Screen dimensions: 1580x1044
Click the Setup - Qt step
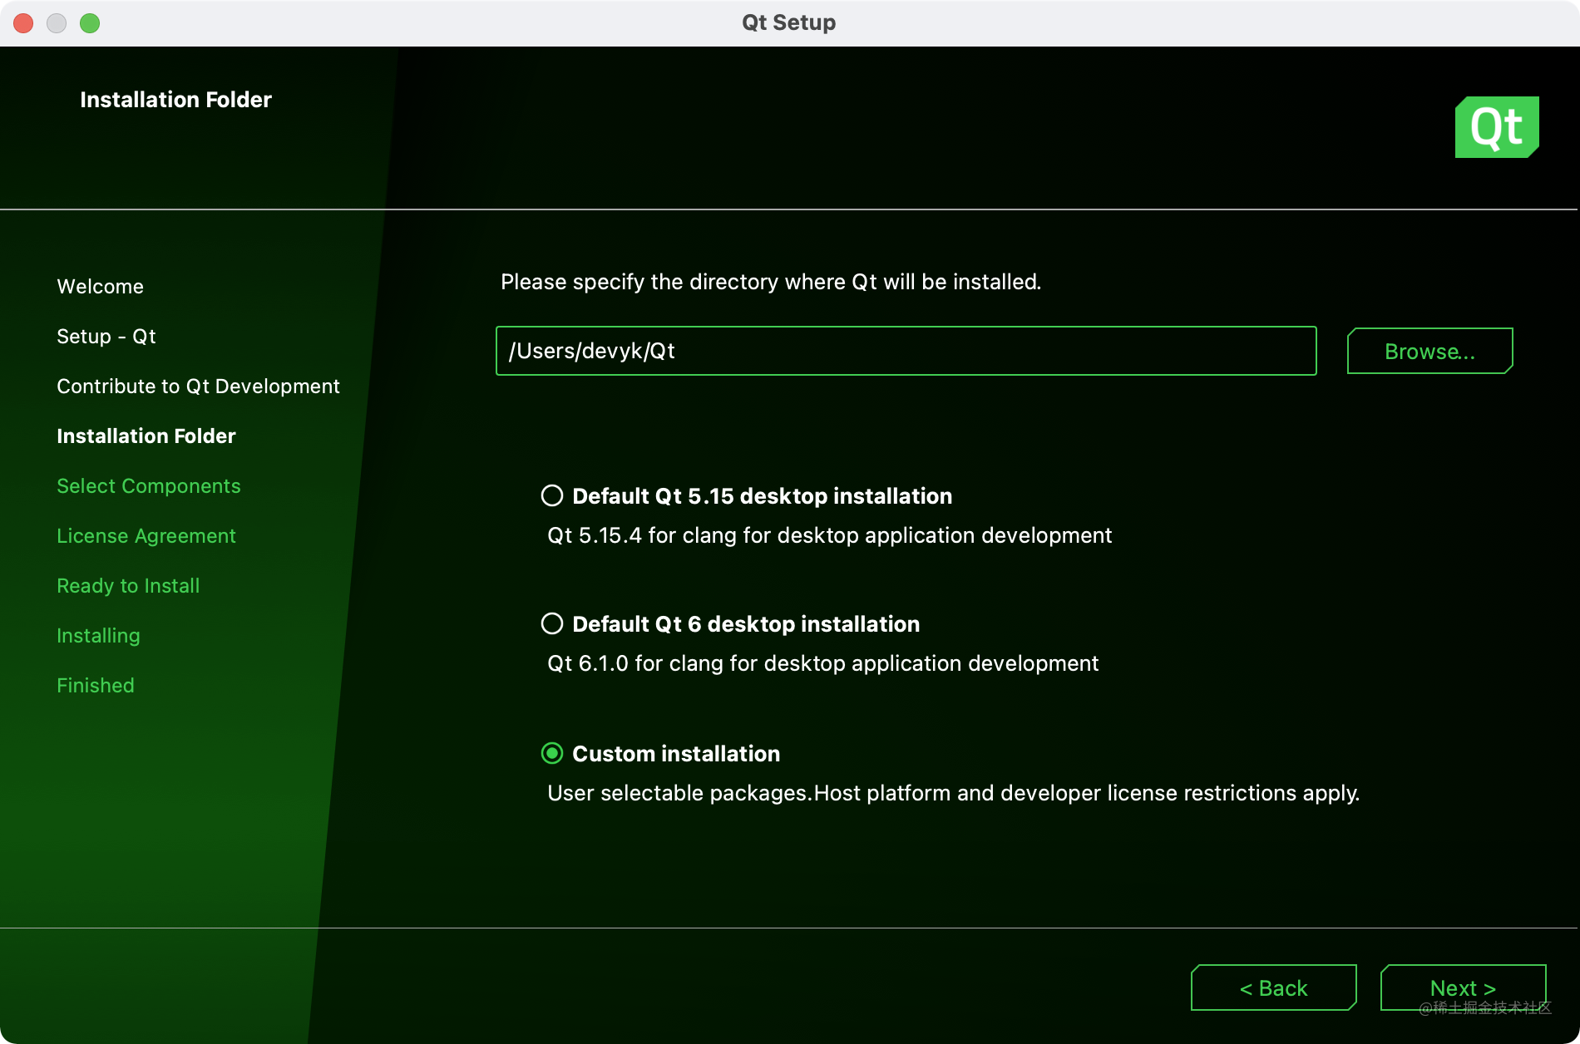pyautogui.click(x=106, y=337)
